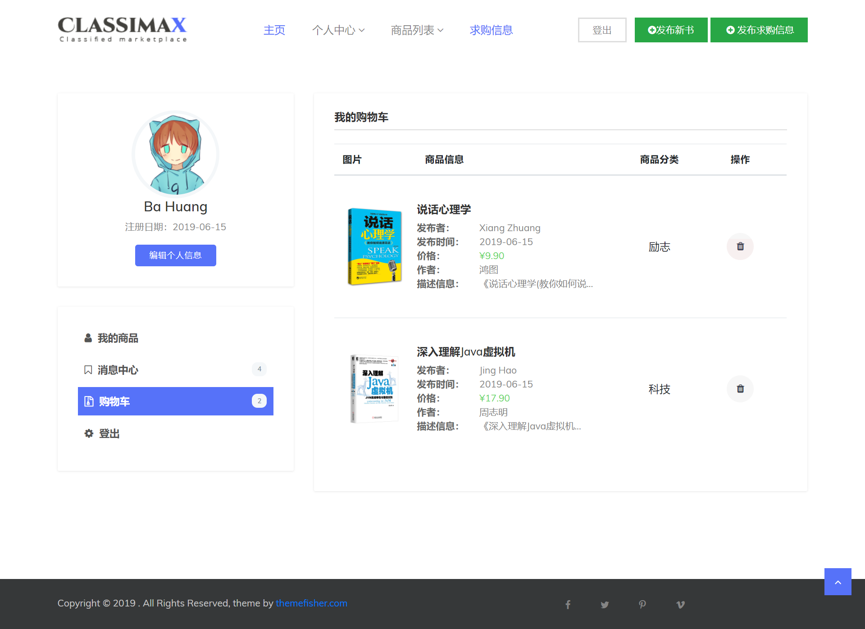Click the CLASSIMAX logo
Viewport: 865px width, 629px height.
(x=122, y=30)
